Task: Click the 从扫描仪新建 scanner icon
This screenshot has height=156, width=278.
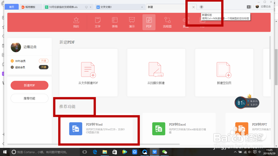Action: click(x=156, y=69)
